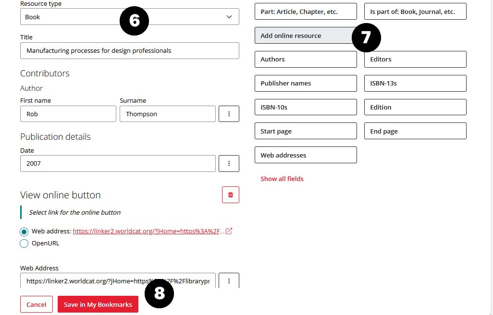Open Date field three-dot menu
This screenshot has width=493, height=315.
229,163
